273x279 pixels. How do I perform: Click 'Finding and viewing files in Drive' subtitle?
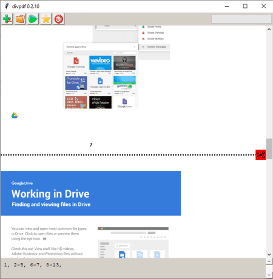point(51,204)
